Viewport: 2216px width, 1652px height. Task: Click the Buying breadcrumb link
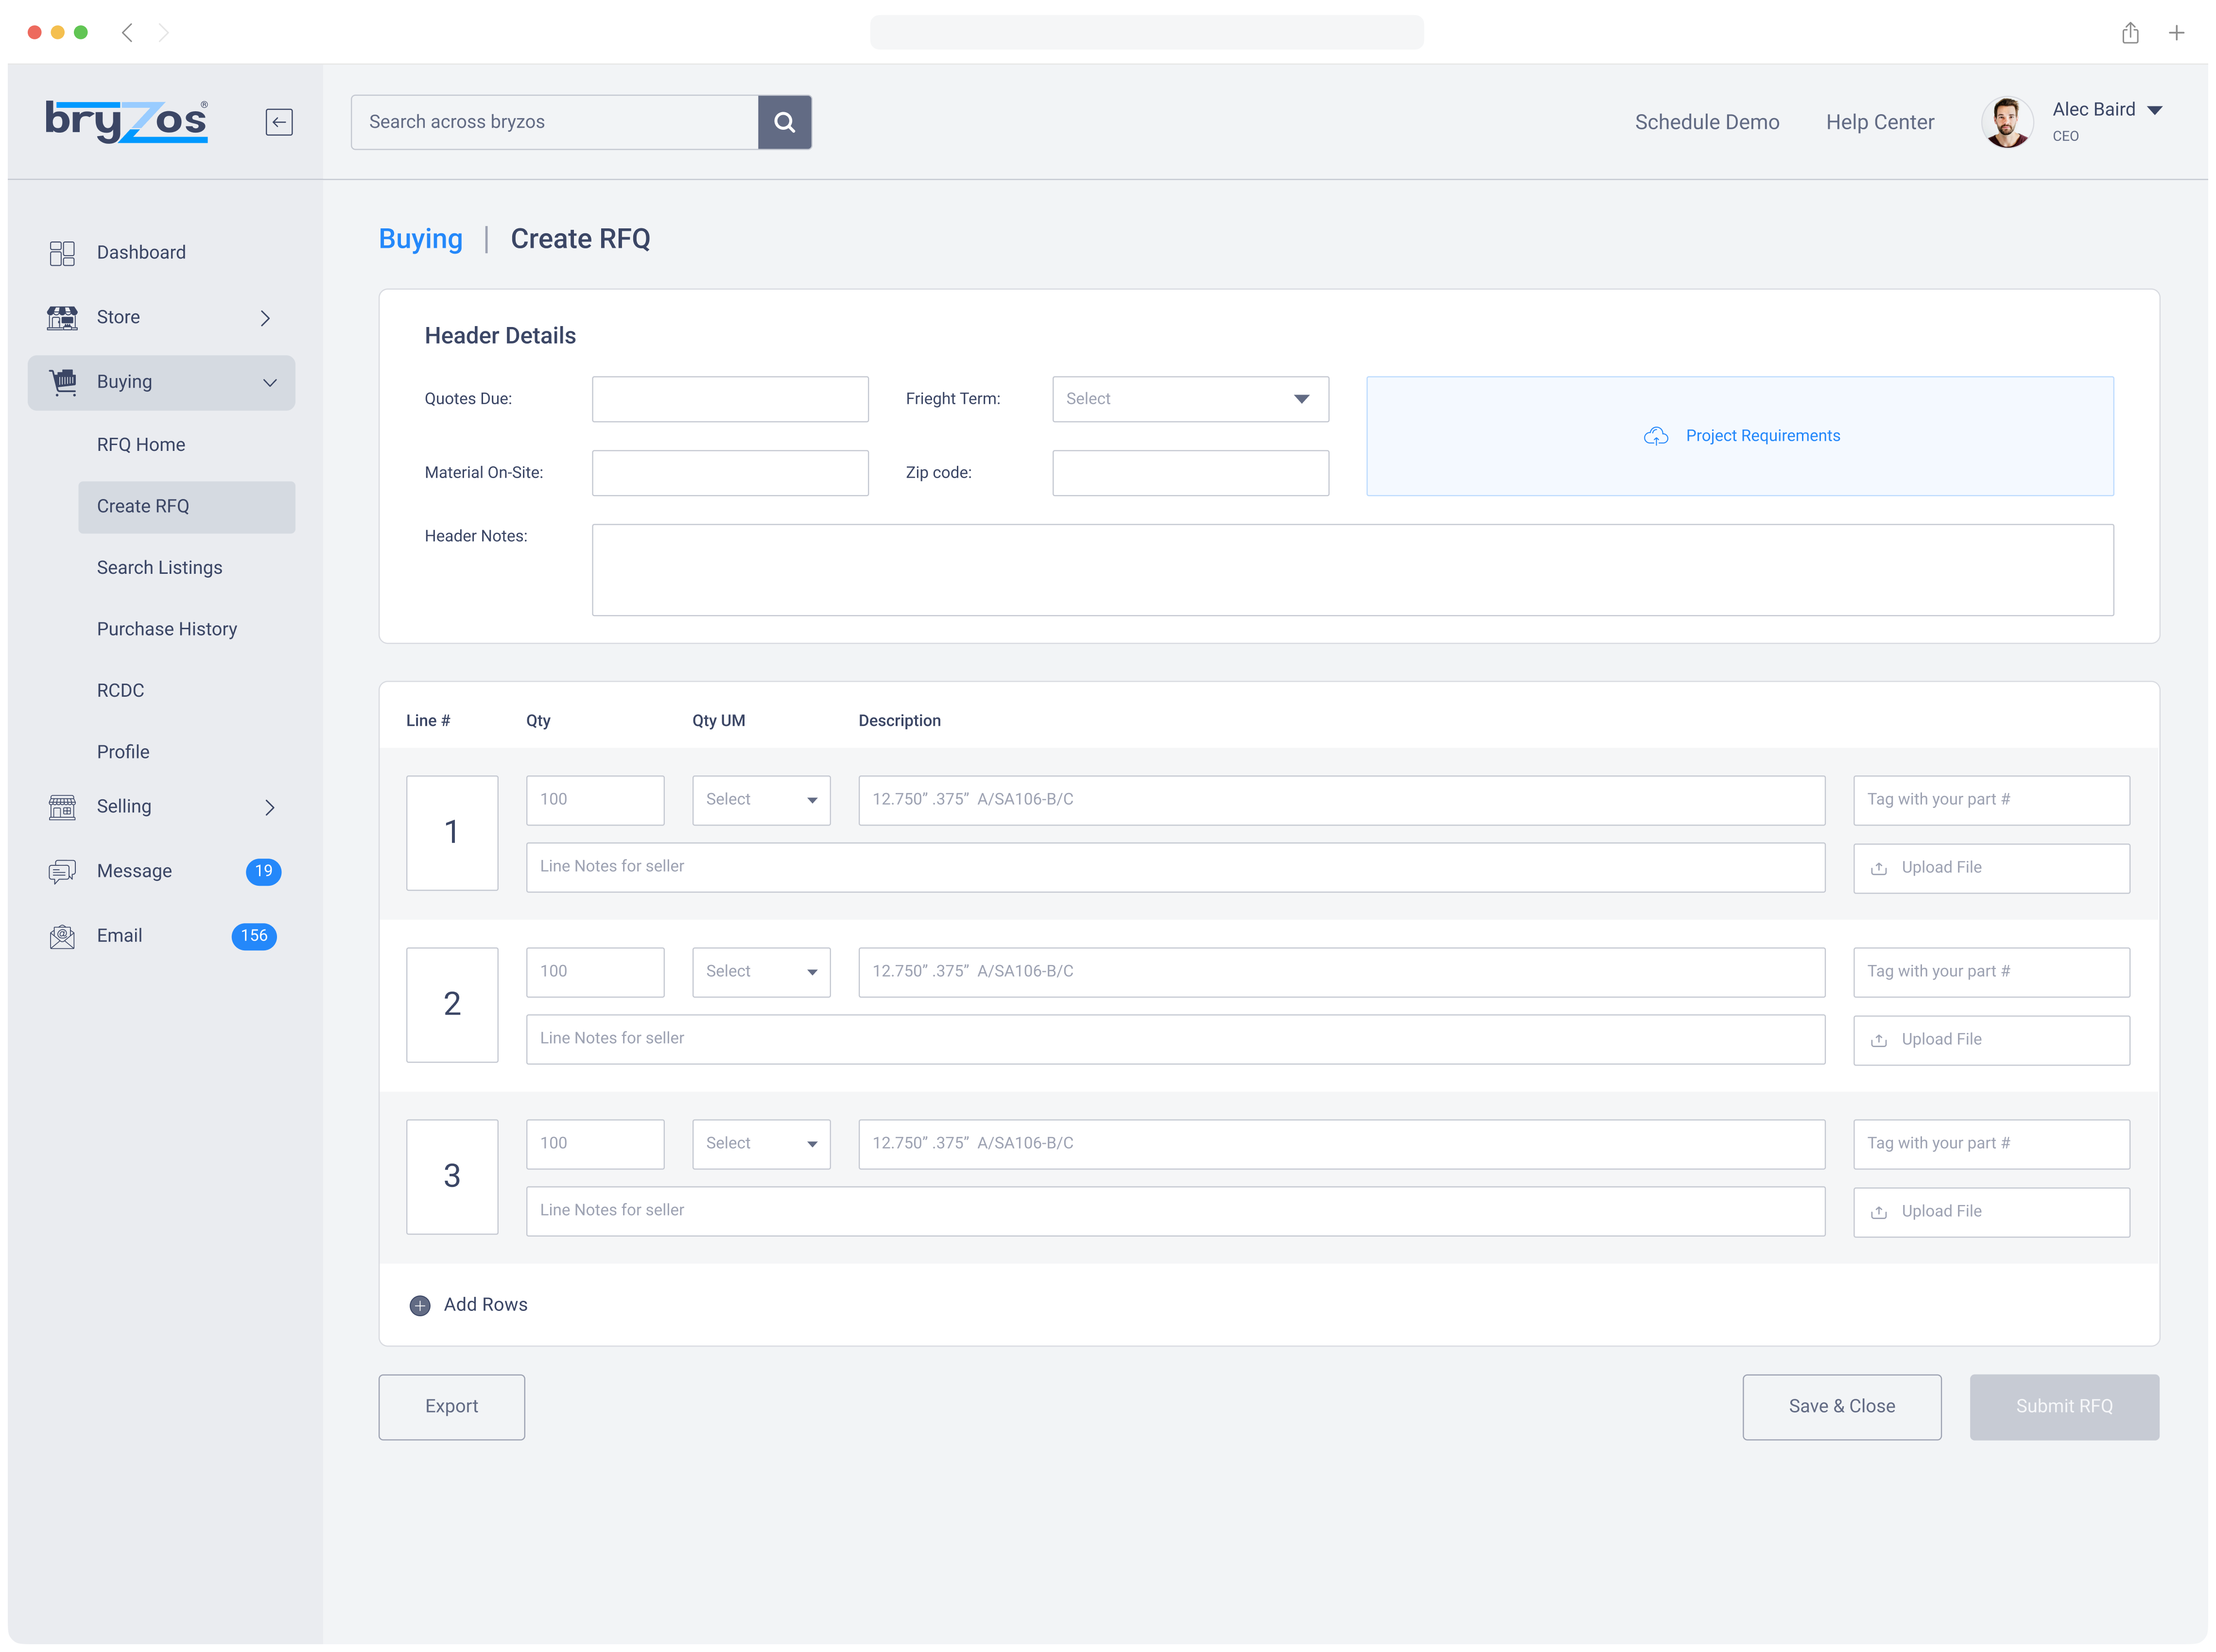(420, 239)
